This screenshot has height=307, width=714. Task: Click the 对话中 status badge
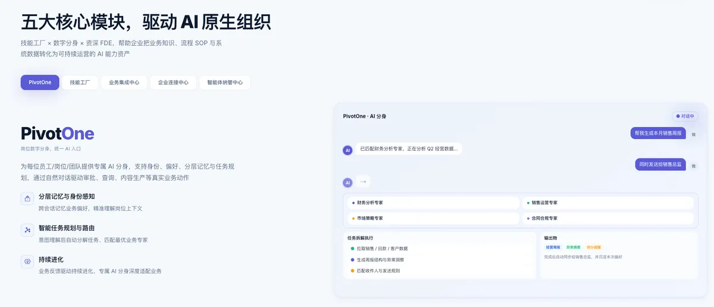685,116
